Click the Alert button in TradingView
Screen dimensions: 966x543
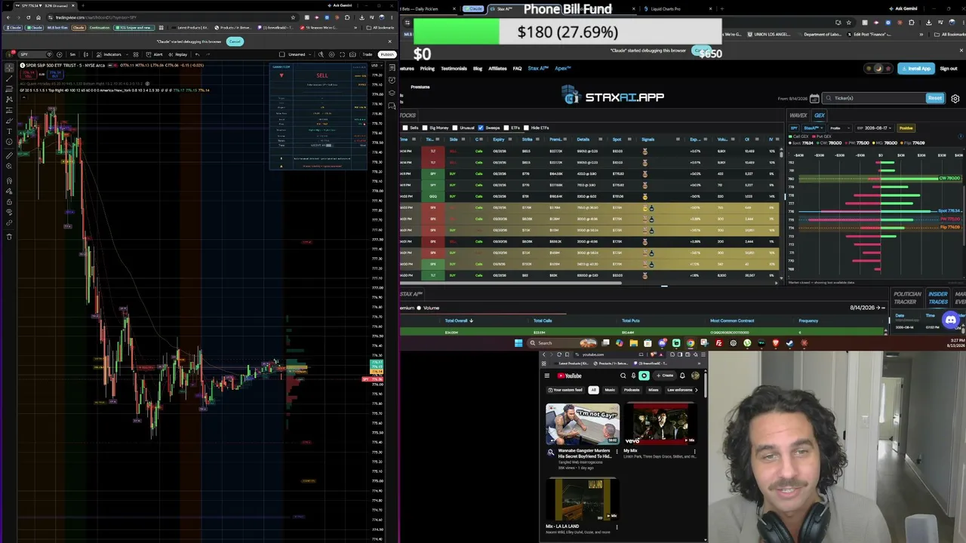(155, 54)
